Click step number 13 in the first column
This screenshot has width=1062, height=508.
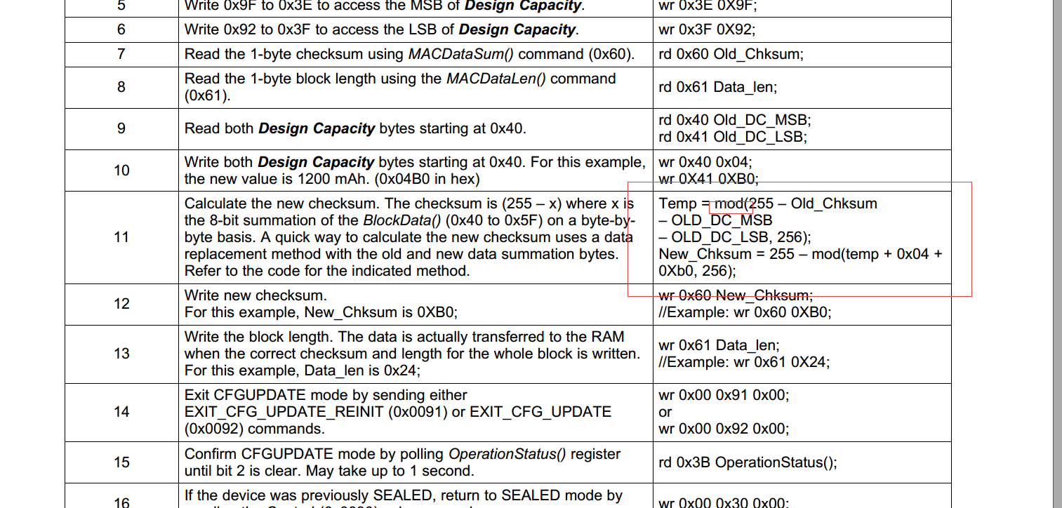[121, 354]
